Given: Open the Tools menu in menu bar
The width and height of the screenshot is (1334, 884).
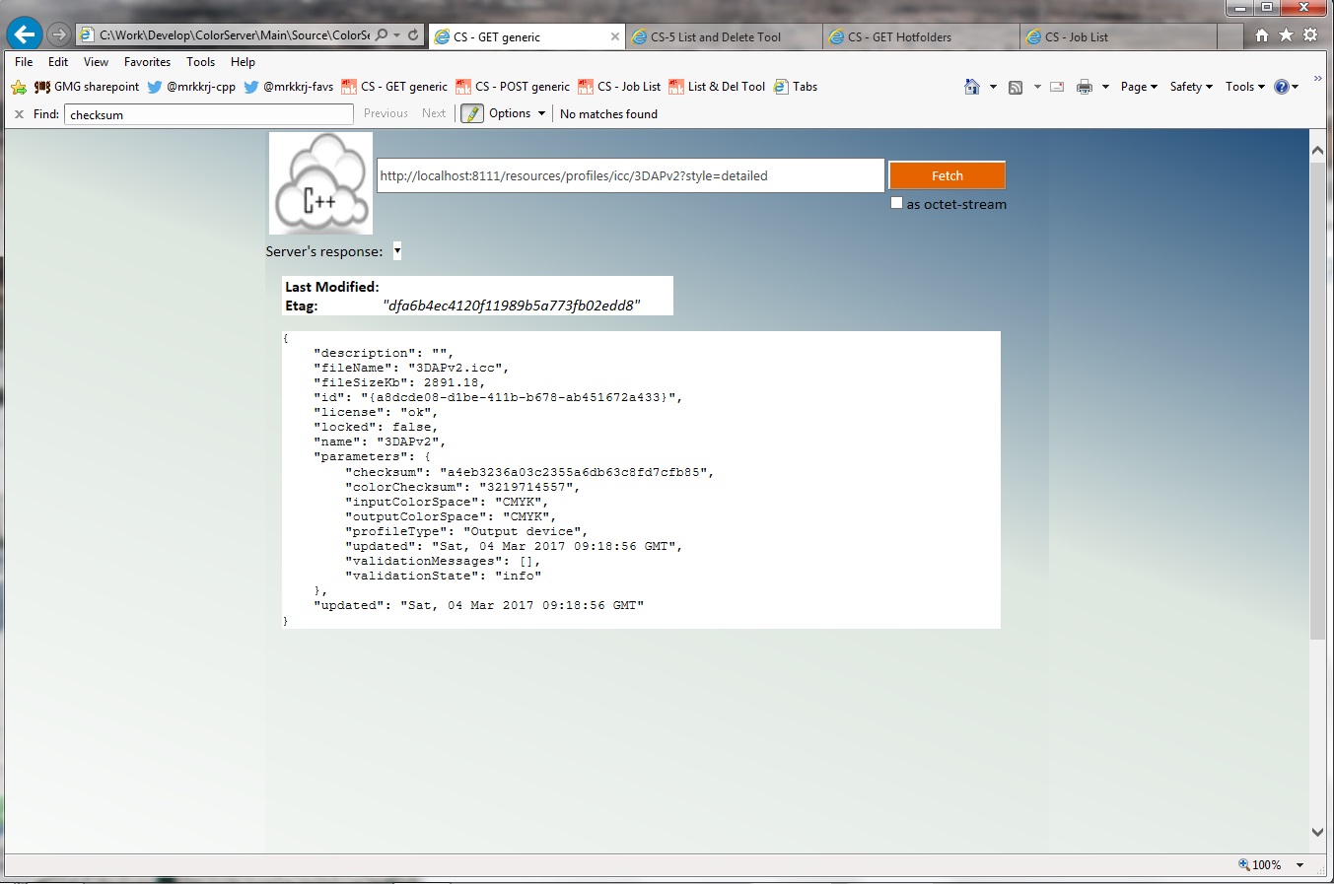Looking at the screenshot, I should coord(200,61).
